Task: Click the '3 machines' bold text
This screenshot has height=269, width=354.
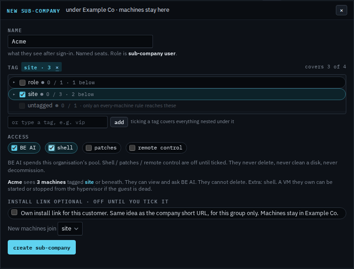Action: click(x=51, y=182)
